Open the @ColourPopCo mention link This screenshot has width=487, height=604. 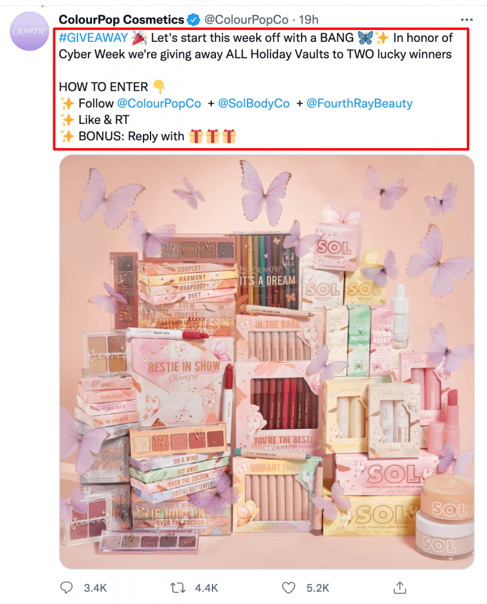(x=159, y=103)
